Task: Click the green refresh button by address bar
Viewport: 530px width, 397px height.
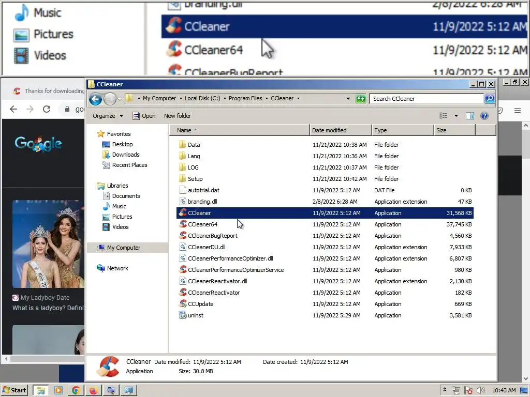Action: click(361, 99)
